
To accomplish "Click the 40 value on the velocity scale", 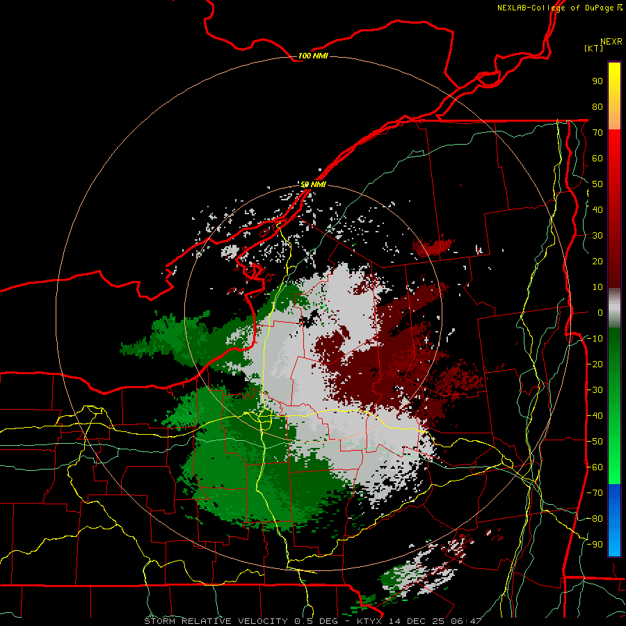I will (597, 210).
